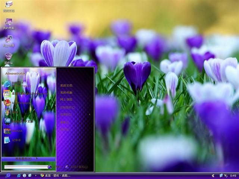Click the tray icon beside the clock

tap(226, 176)
